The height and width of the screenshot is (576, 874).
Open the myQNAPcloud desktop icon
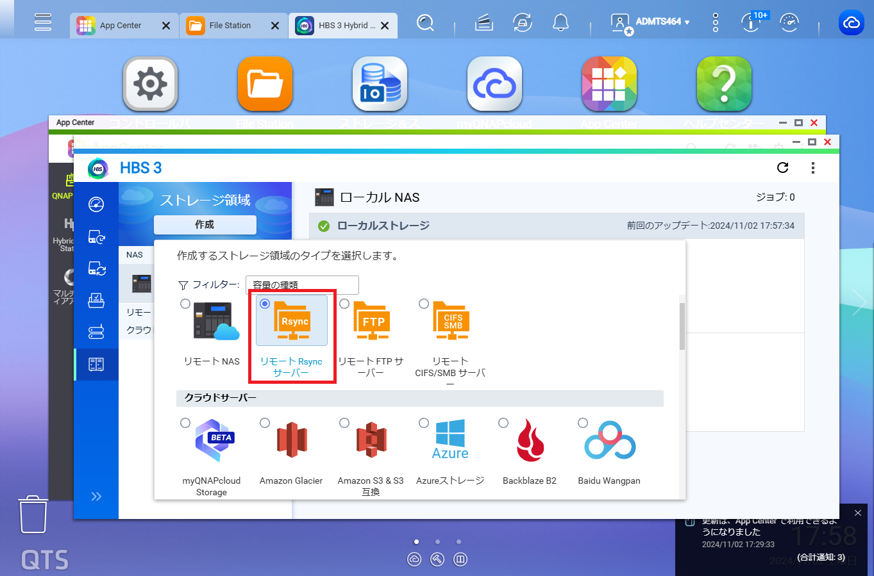(494, 84)
